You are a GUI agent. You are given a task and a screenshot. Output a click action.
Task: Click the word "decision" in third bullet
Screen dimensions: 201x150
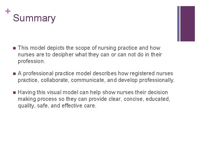click(x=157, y=92)
